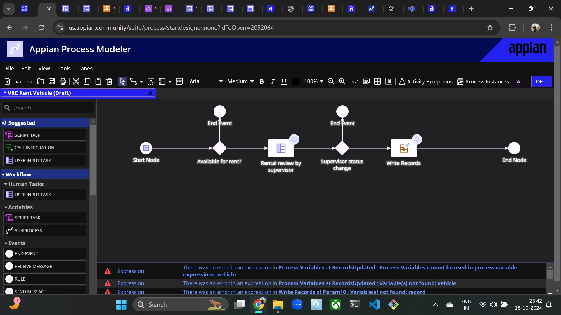Image resolution: width=561 pixels, height=315 pixels.
Task: Create a new process model from toolbar
Action: tap(7, 81)
